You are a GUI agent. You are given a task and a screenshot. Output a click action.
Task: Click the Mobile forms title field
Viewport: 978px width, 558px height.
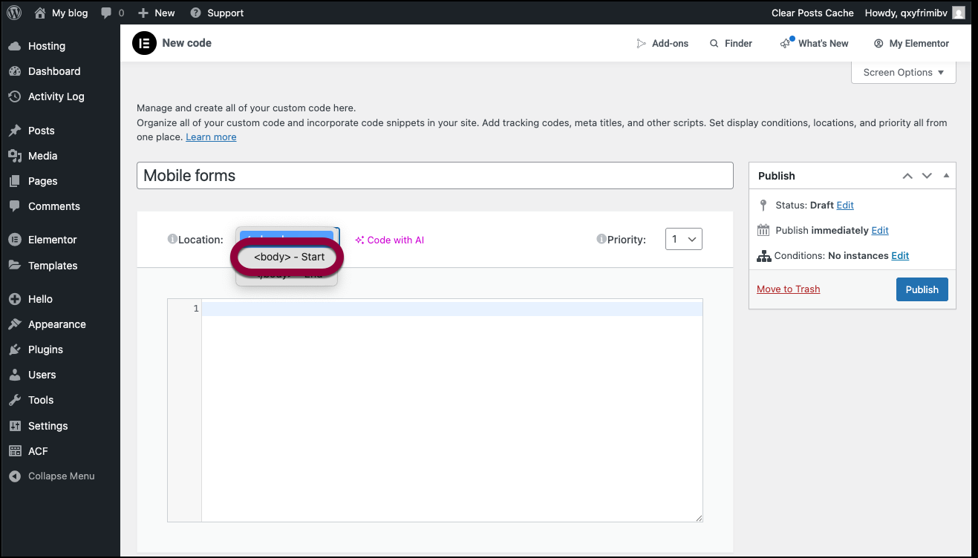(434, 176)
